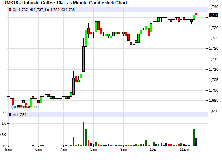
Task: Click the 8am label on the time axis
Action: coord(93,149)
